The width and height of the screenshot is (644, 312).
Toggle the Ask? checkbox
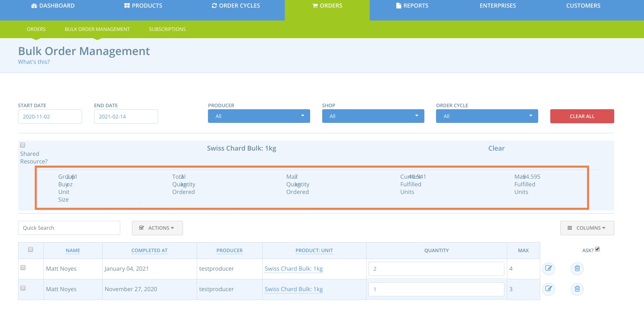coord(597,249)
